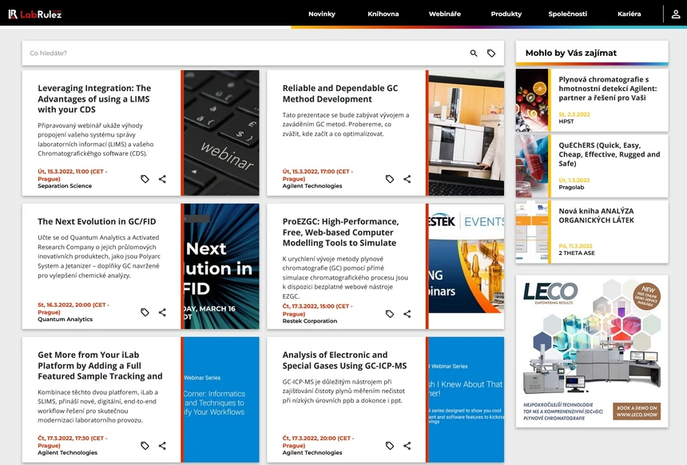Image resolution: width=687 pixels, height=465 pixels.
Task: Share the Leveraging Integration webinar
Action: [162, 180]
